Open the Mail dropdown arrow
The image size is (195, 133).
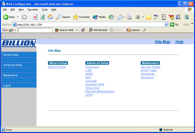pos(124,17)
